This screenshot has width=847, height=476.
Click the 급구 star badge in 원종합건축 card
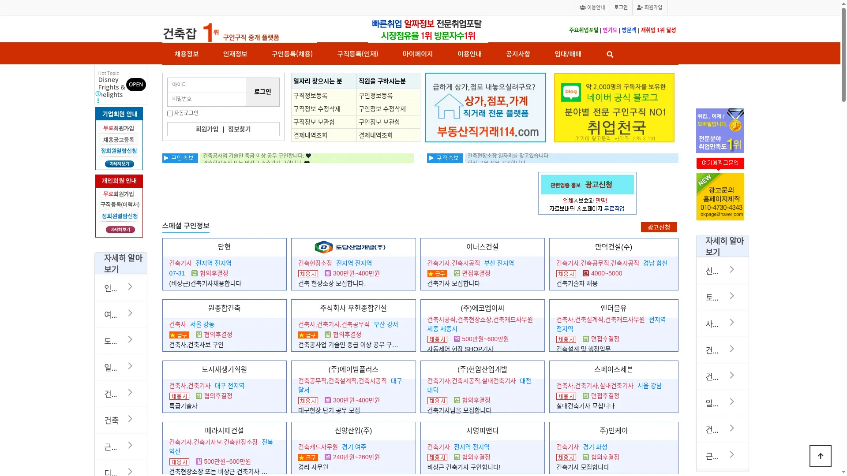pyautogui.click(x=179, y=335)
